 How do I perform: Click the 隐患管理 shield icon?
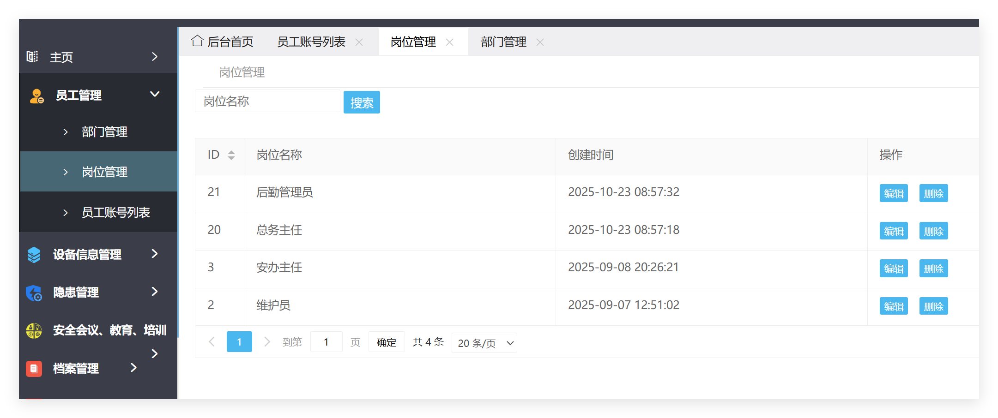tap(33, 293)
